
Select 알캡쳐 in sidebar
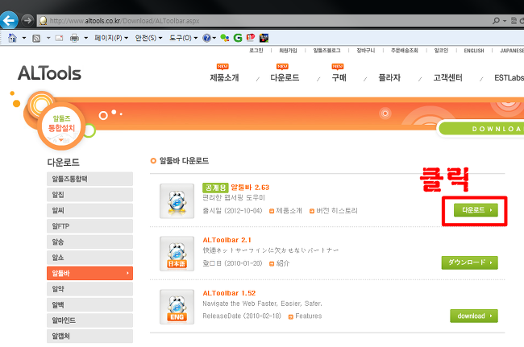(x=89, y=336)
